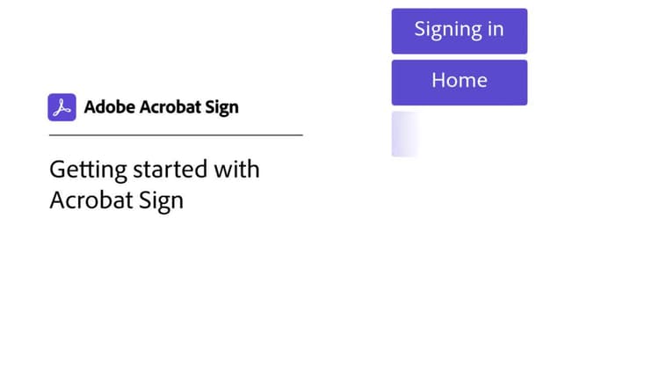This screenshot has height=370, width=659.
Task: Click the purple Adobe Acrobat logo icon
Action: (x=62, y=107)
